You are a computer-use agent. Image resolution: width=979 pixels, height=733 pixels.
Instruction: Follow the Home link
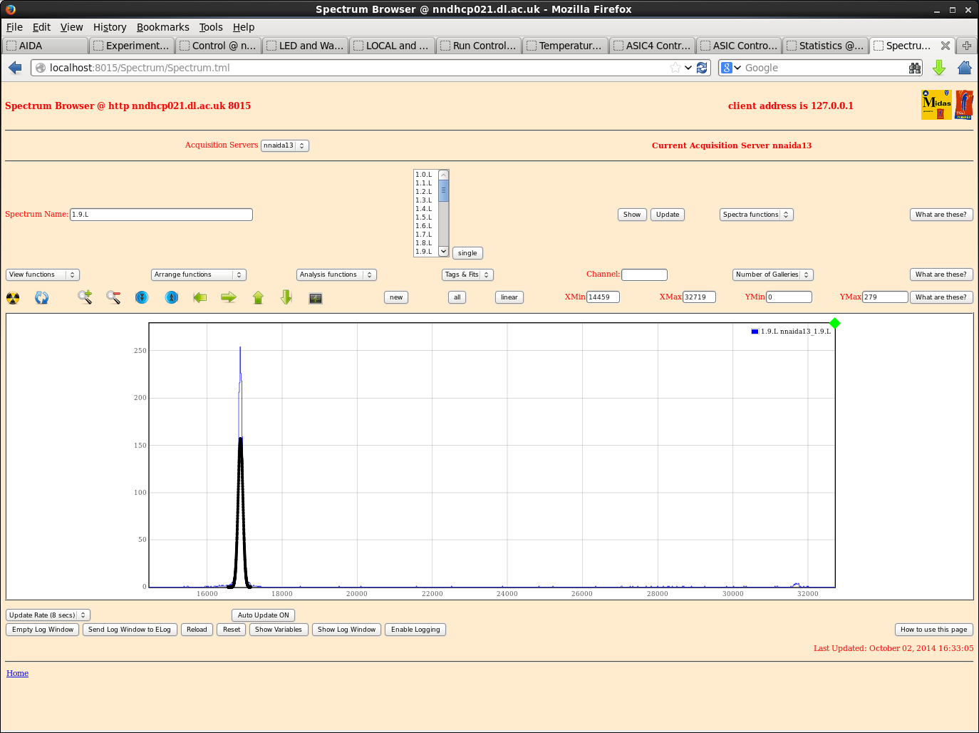coord(17,673)
